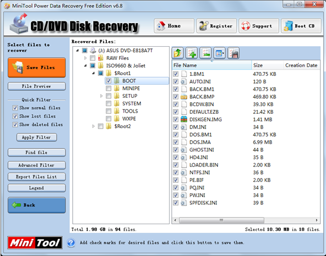Click the help question mark icon
This screenshot has width=326, height=256.
pos(71,242)
